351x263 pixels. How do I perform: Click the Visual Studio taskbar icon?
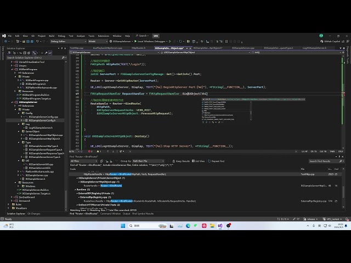(220, 226)
